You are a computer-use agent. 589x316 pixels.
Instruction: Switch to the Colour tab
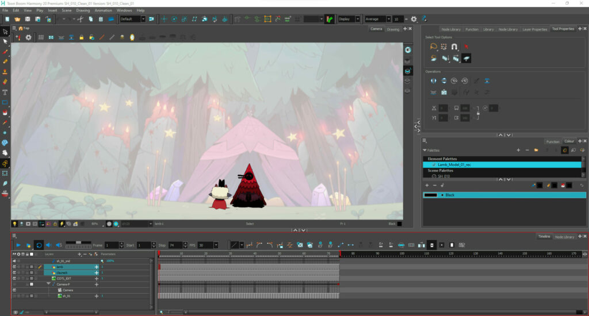pyautogui.click(x=569, y=141)
